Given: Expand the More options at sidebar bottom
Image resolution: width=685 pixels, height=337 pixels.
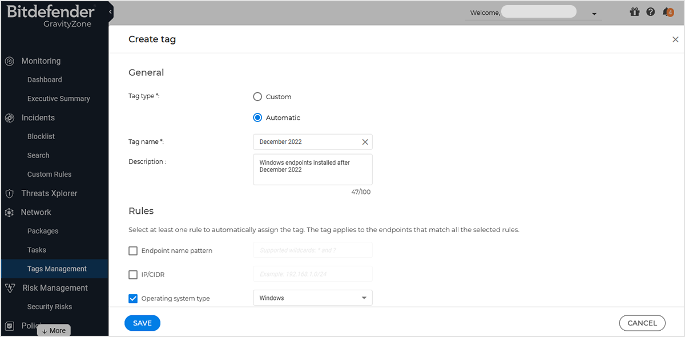Looking at the screenshot, I should [53, 330].
